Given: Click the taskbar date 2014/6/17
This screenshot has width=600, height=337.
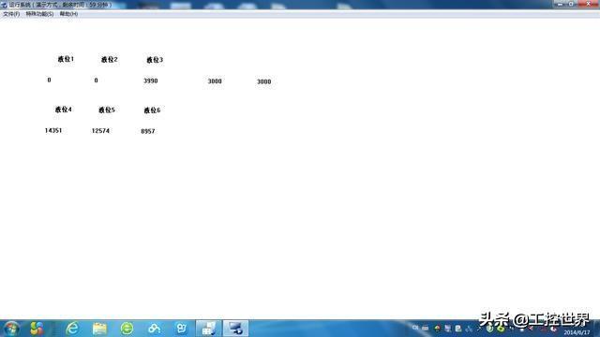Looking at the screenshot, I should pyautogui.click(x=577, y=333).
